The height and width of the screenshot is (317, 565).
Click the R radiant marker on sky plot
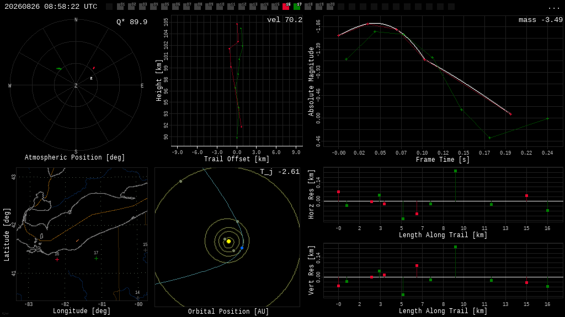(91, 78)
